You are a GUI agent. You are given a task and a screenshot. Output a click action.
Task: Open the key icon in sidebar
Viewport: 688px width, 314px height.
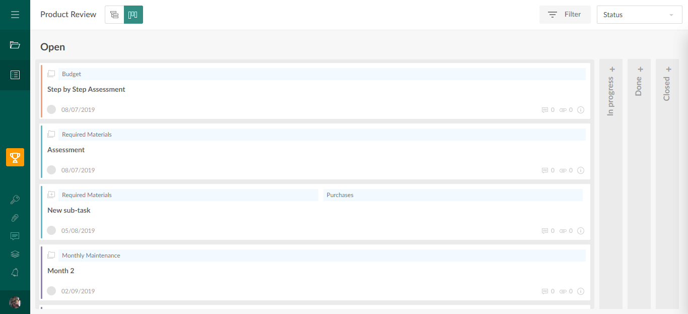(15, 200)
